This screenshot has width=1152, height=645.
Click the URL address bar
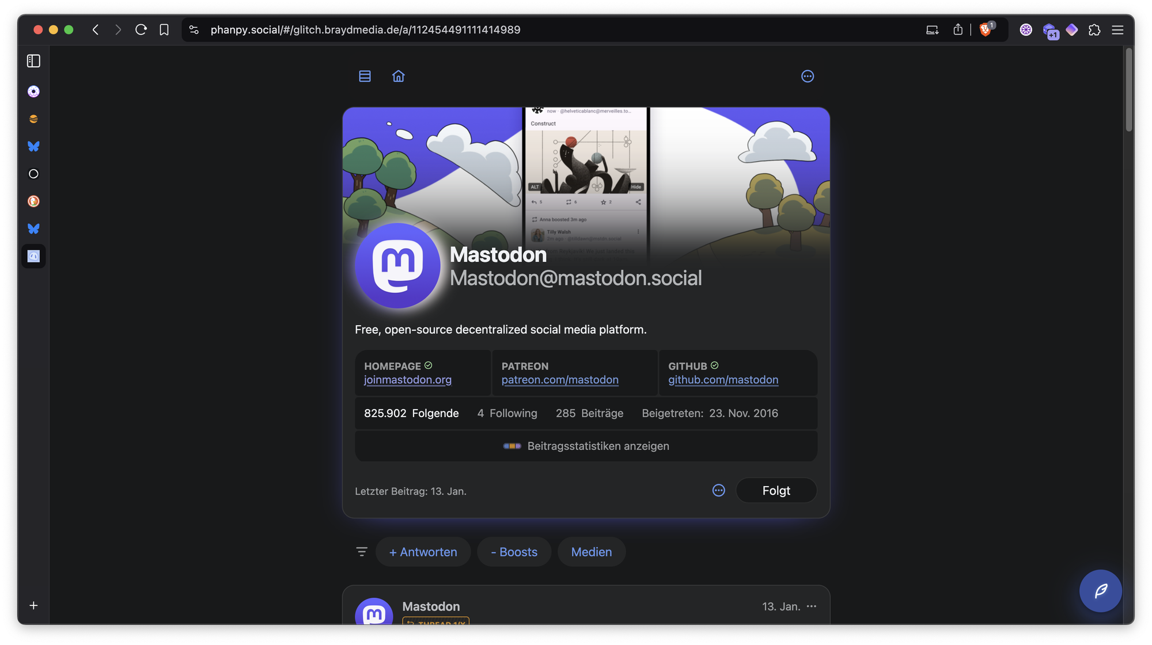click(x=365, y=30)
